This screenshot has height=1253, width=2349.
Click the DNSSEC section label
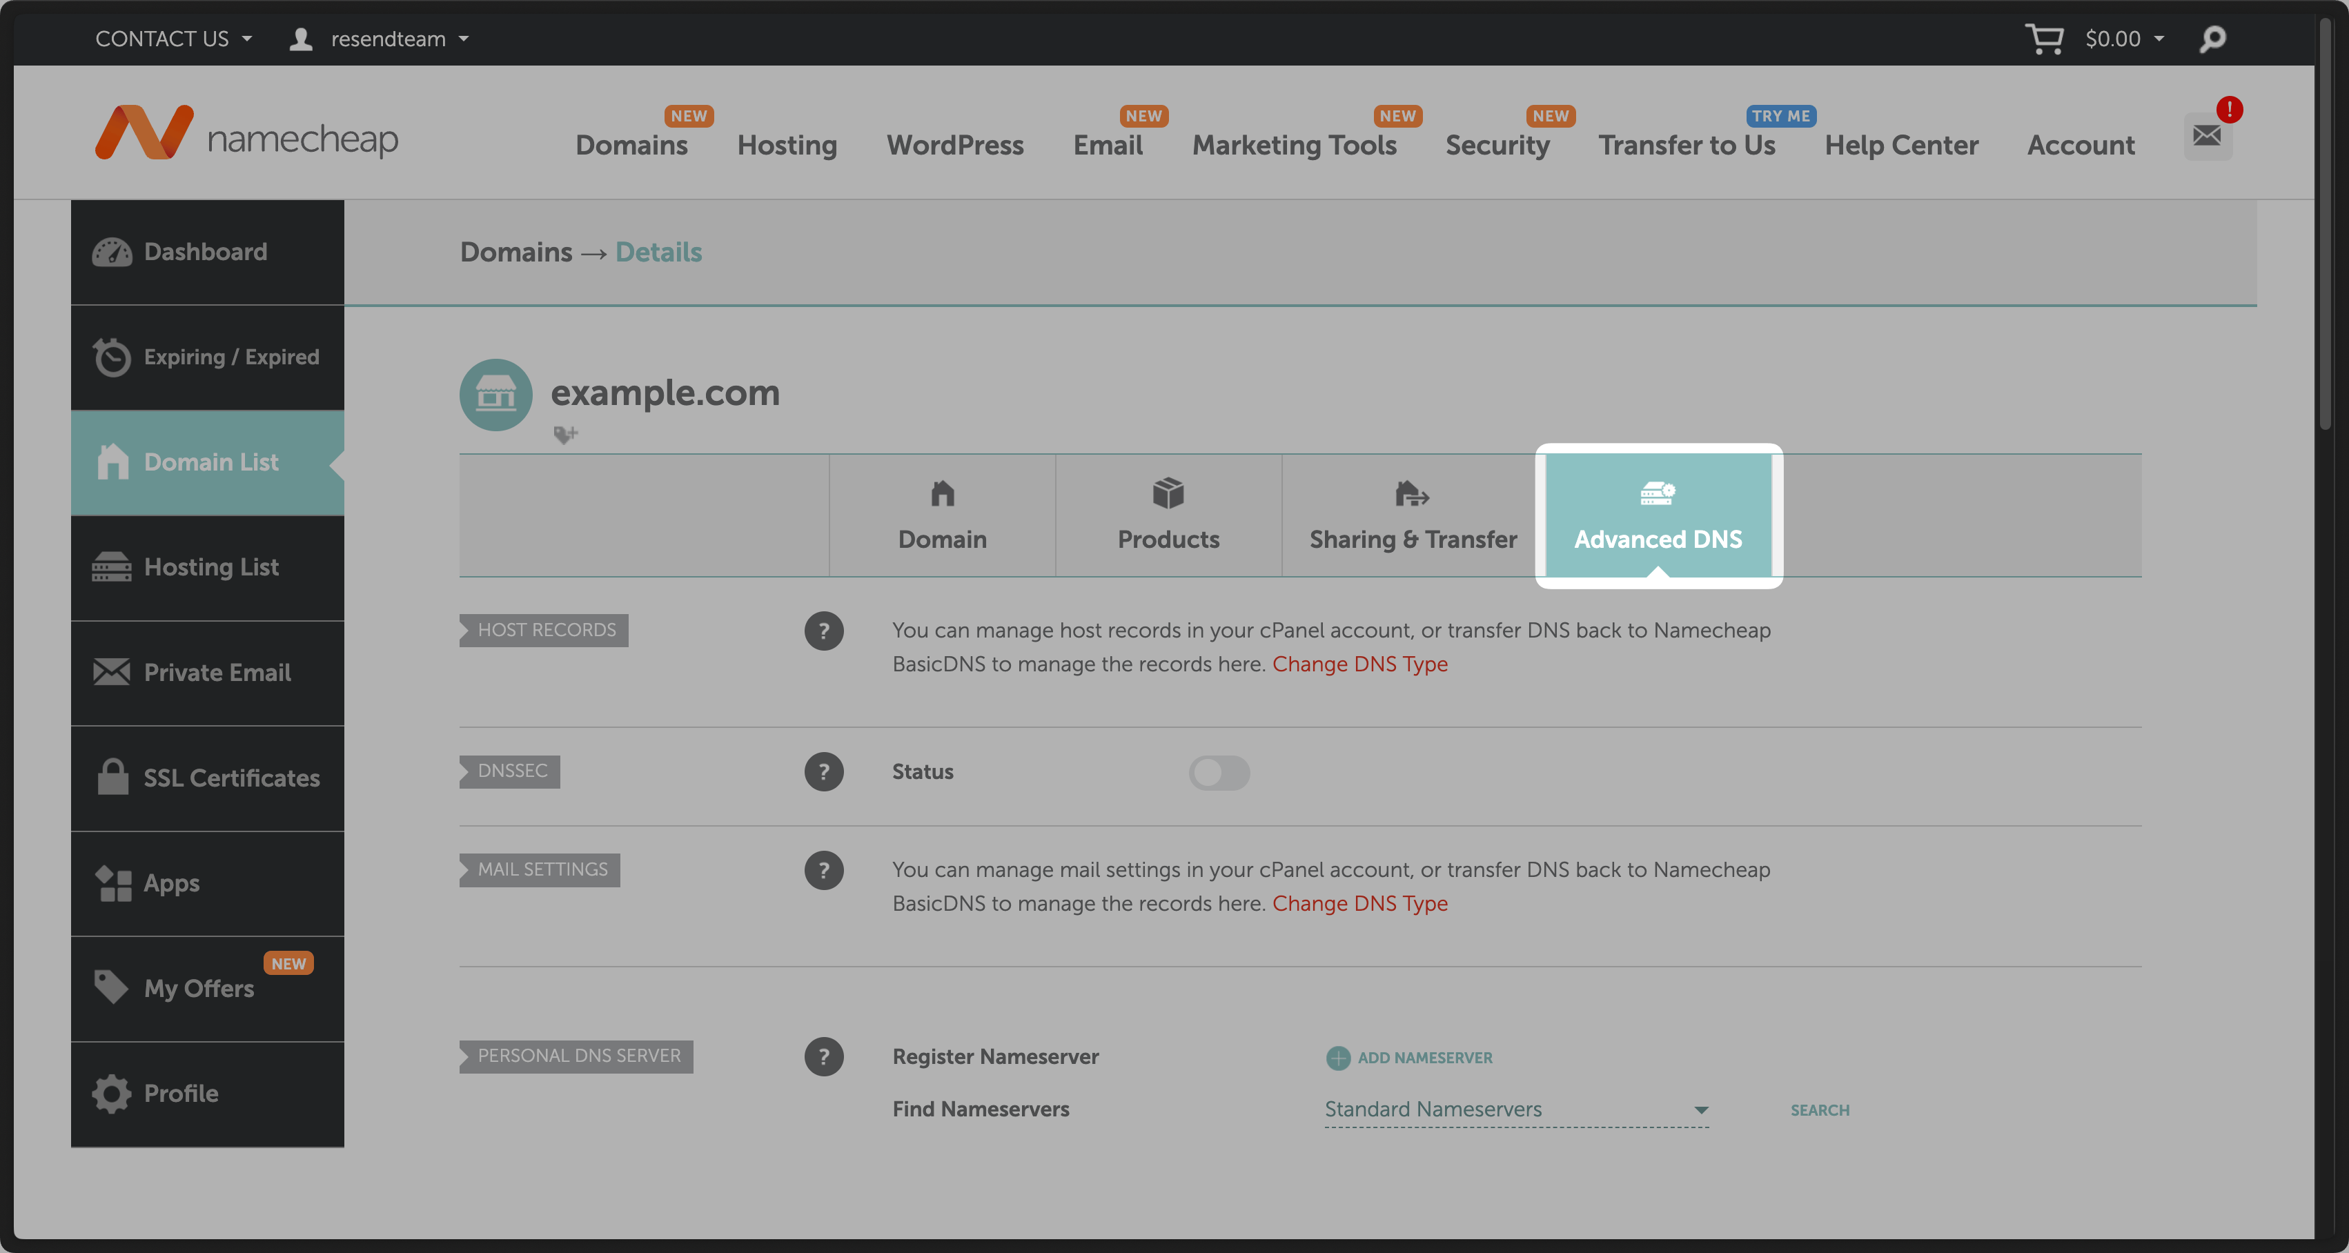coord(510,771)
